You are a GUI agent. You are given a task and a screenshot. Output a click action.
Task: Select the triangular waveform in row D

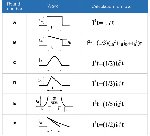pos(54,84)
